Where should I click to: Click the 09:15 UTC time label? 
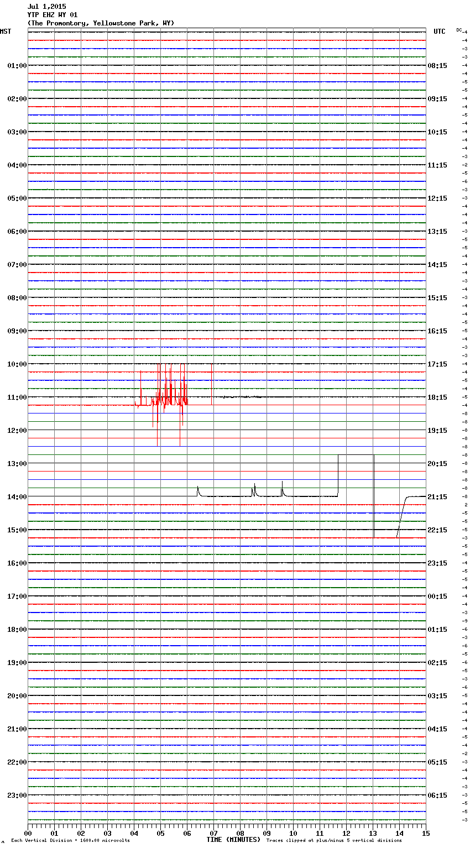pos(437,99)
